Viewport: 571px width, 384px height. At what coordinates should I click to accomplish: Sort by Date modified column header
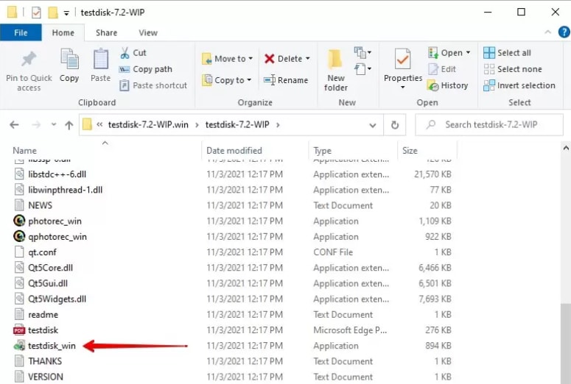click(x=234, y=151)
